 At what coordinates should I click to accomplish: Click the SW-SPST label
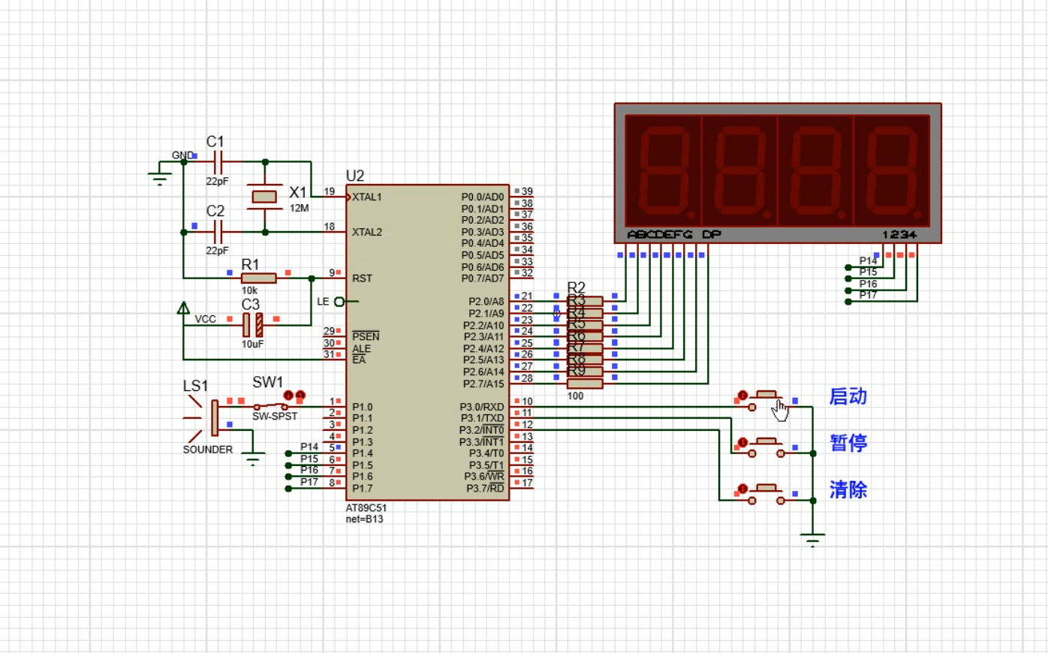pyautogui.click(x=275, y=417)
